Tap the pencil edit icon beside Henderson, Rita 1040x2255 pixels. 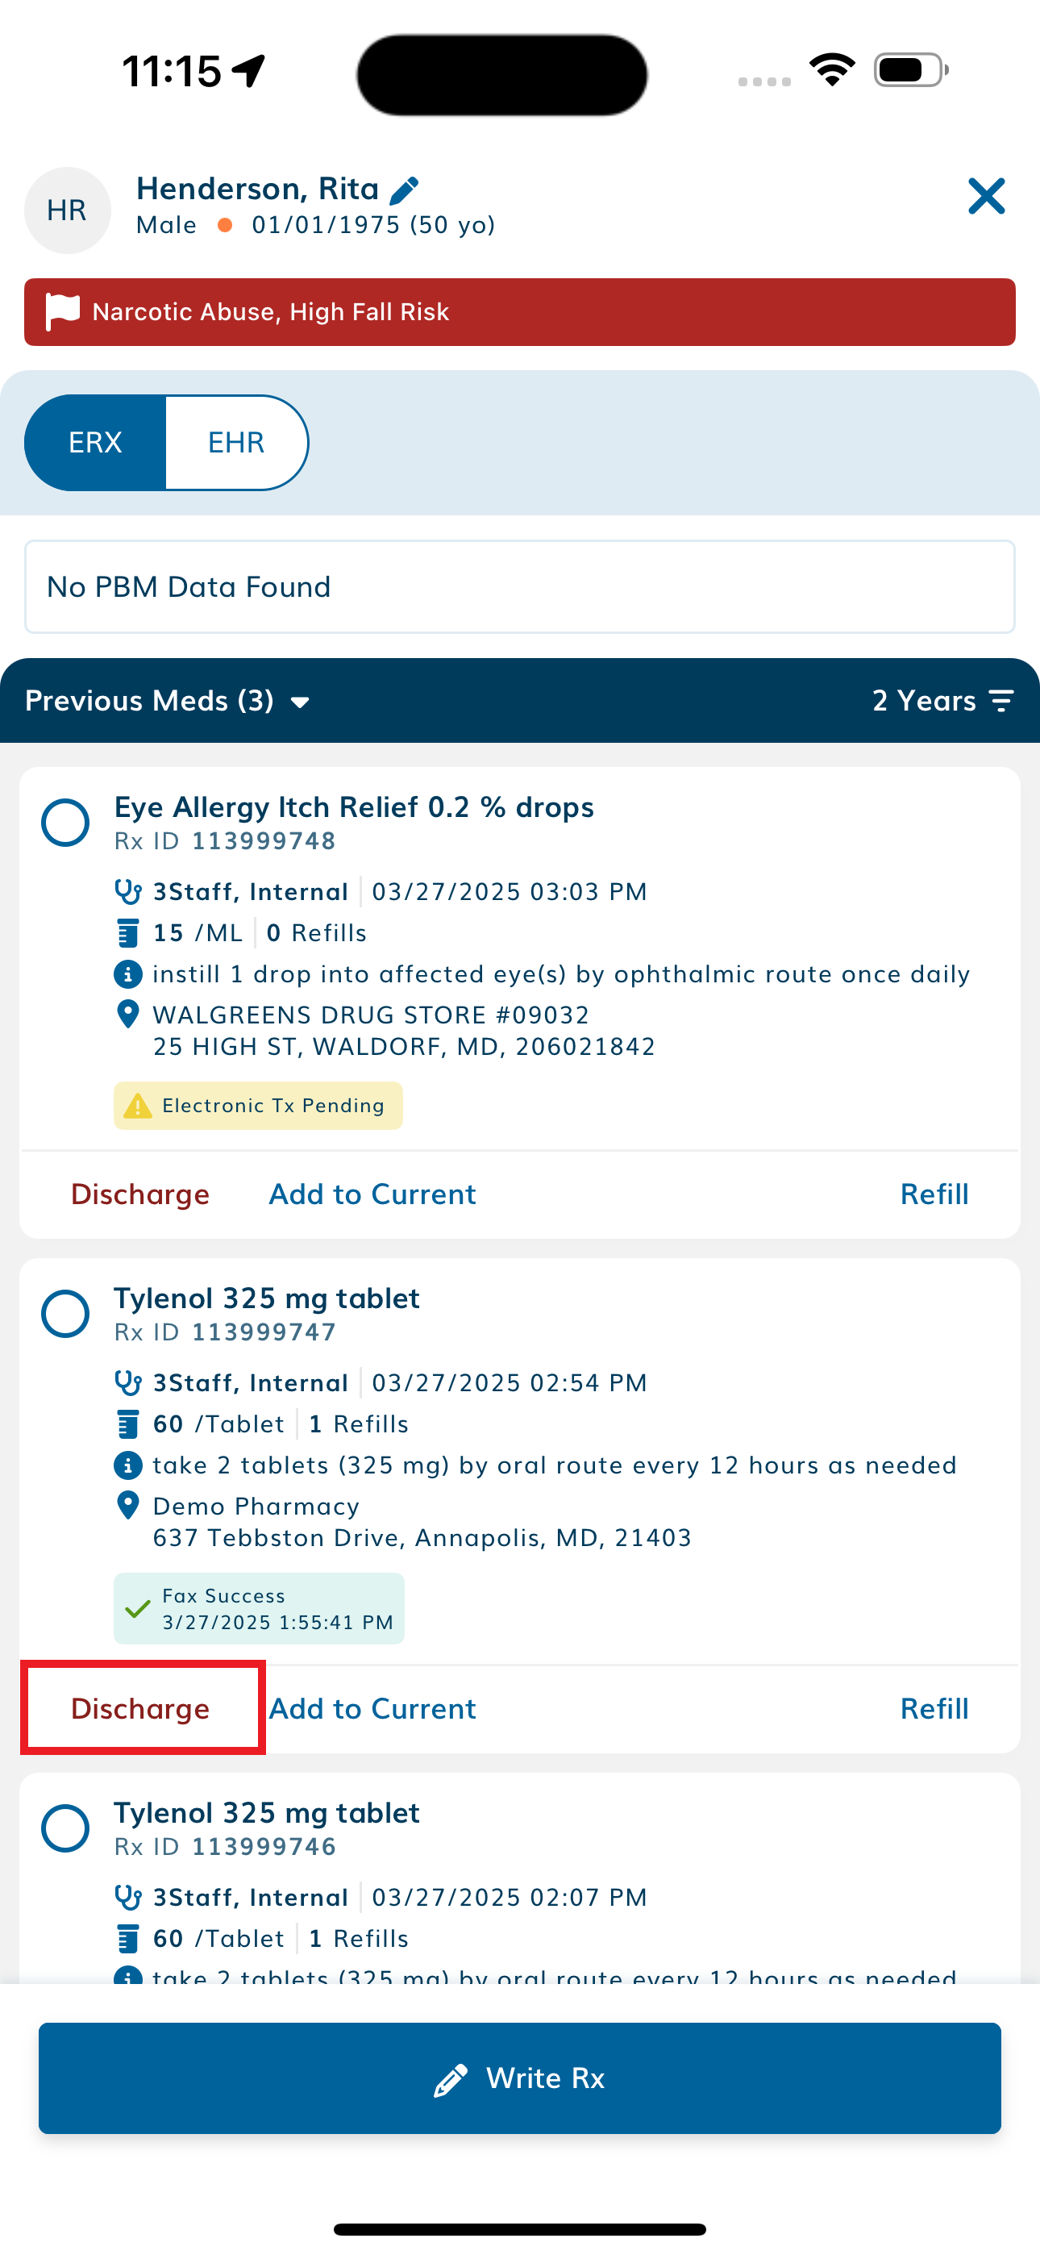404,190
